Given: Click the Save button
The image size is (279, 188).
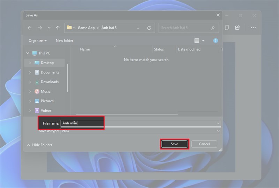Looking at the screenshot, I should (174, 144).
